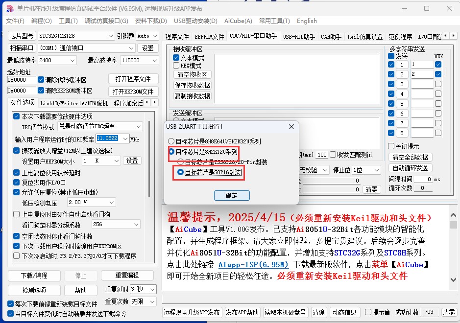Click 扫描串口 button
The height and width of the screenshot is (323, 460).
(x=22, y=48)
